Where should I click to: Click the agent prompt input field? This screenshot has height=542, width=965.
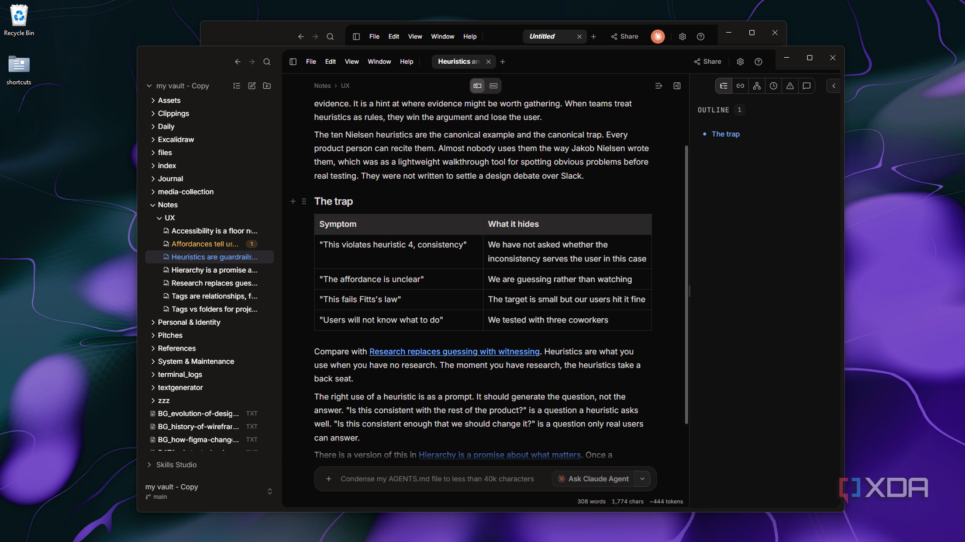click(x=437, y=479)
